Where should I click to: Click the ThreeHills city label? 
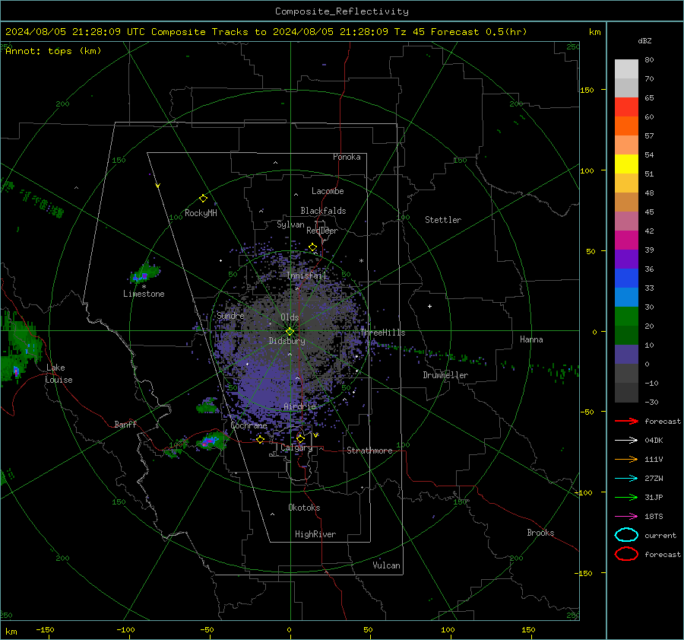point(382,333)
